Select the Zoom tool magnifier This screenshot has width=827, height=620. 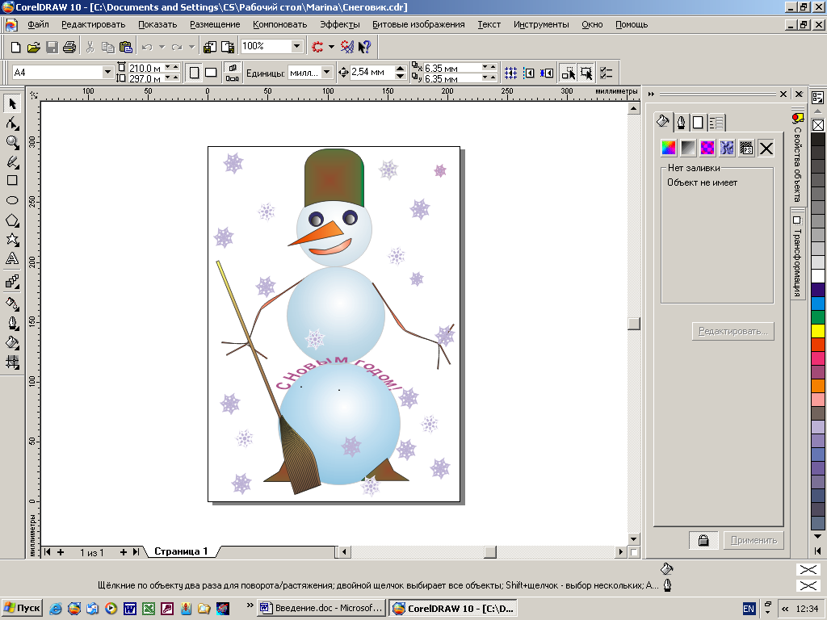(12, 142)
